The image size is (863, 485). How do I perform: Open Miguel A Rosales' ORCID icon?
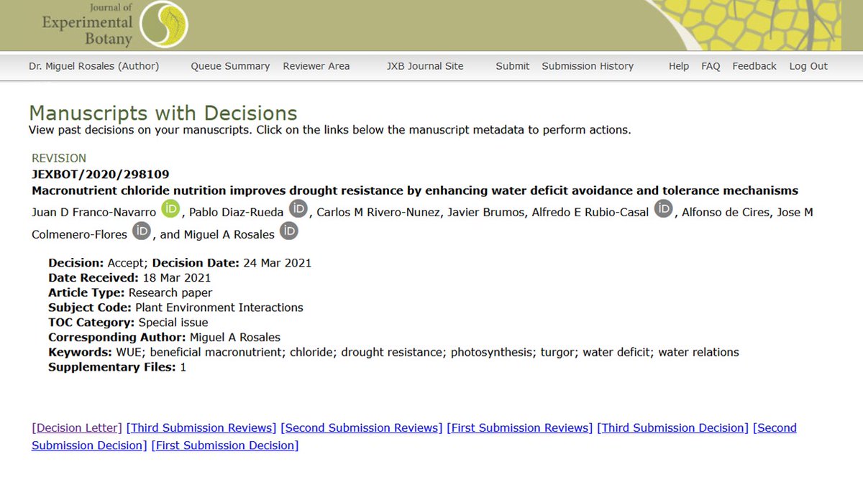pyautogui.click(x=288, y=231)
